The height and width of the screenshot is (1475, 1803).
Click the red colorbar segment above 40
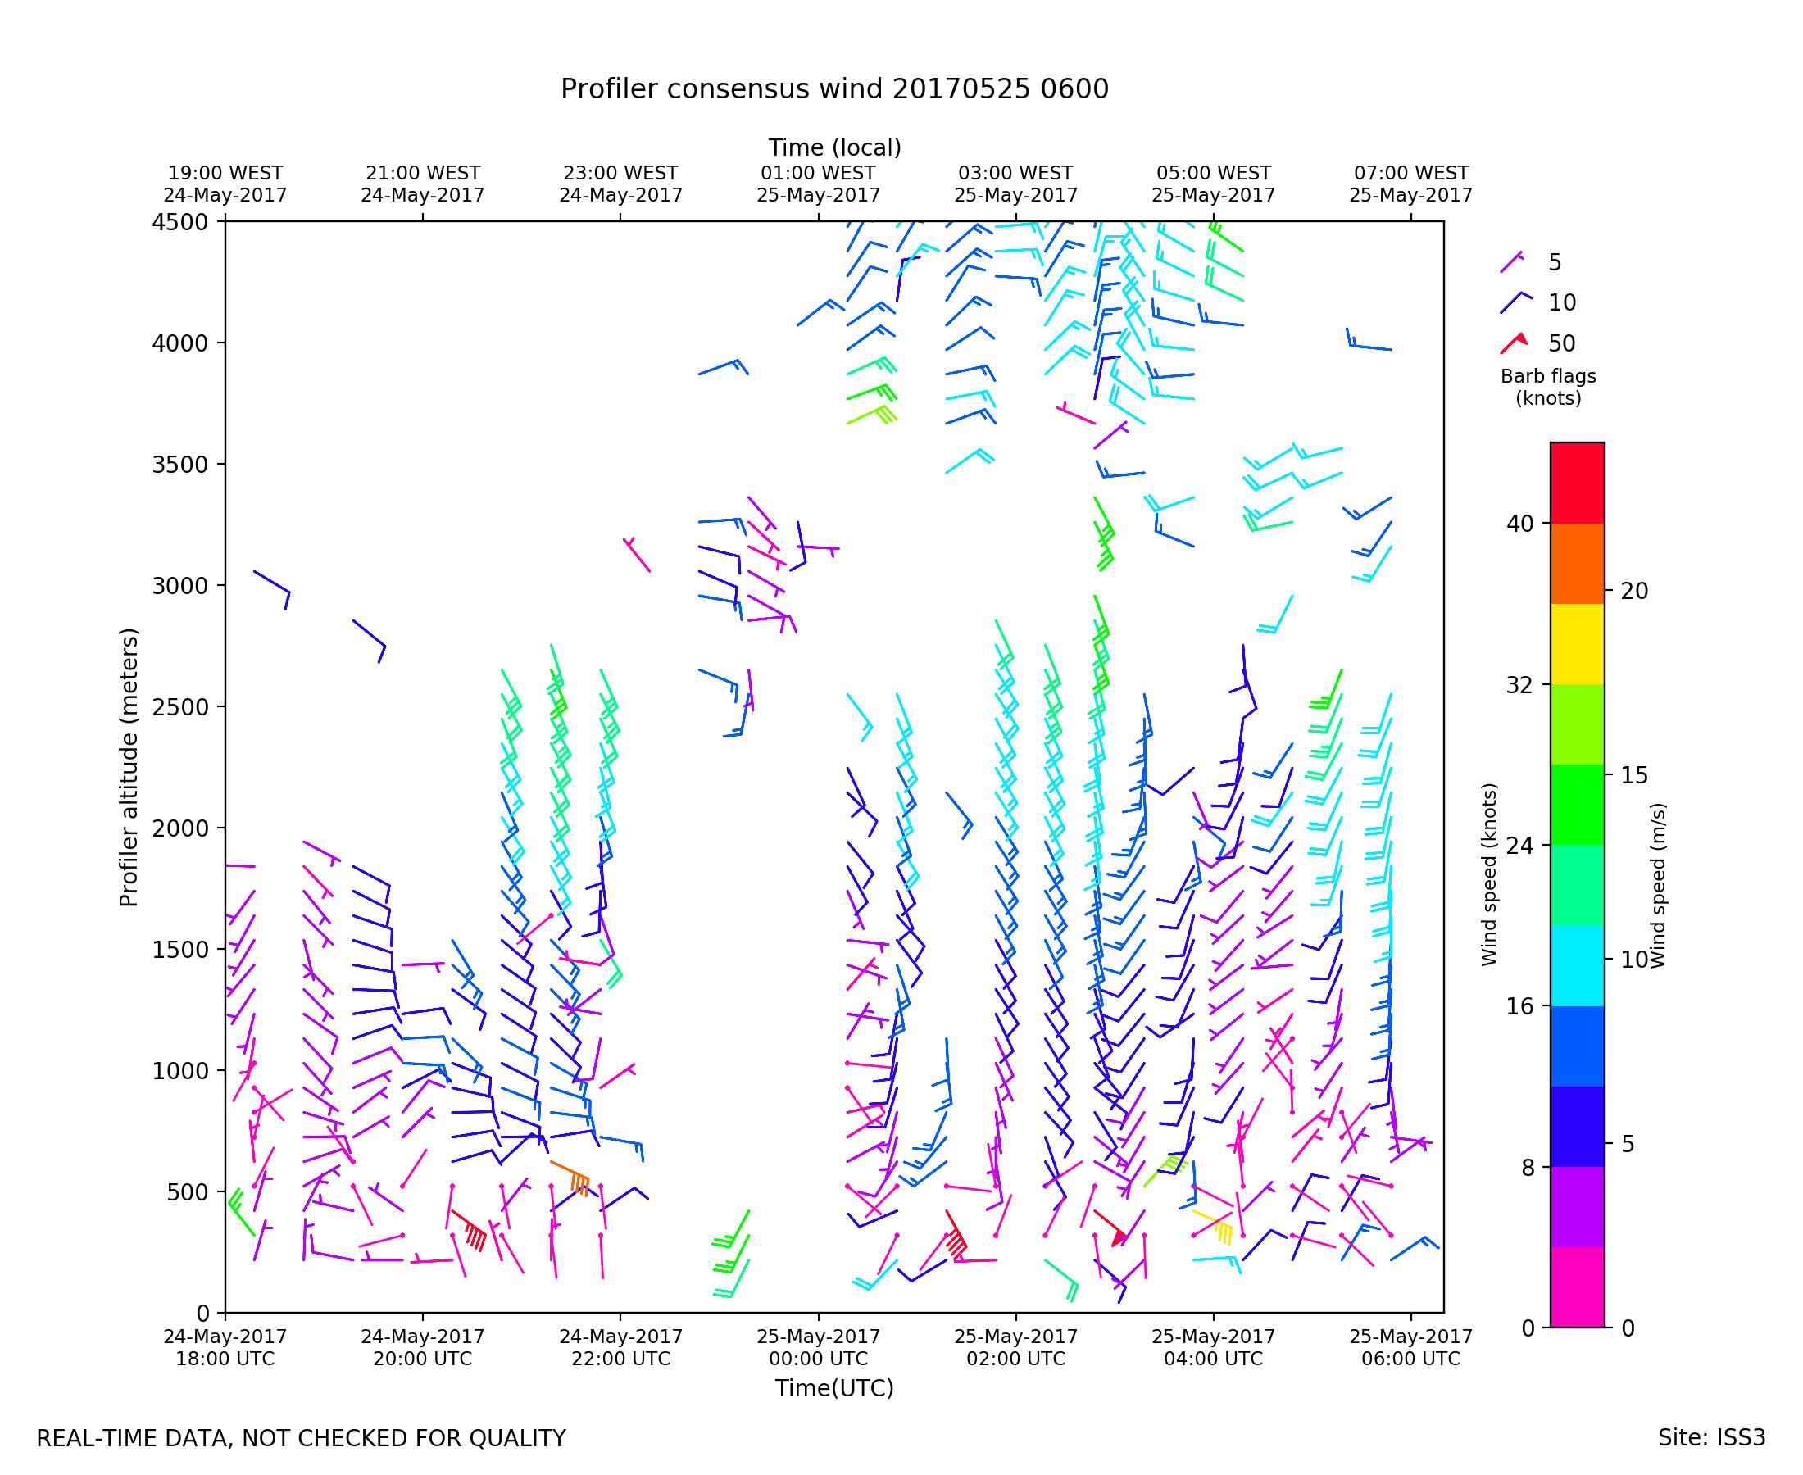[1577, 483]
